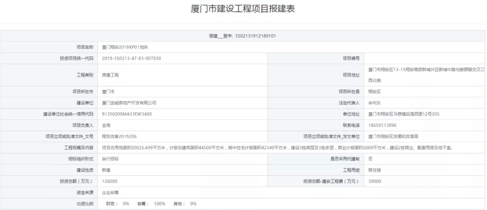This screenshot has width=487, height=210.
Task: Click the '建设单位社会统一信用代码' label
Action: click(69, 114)
